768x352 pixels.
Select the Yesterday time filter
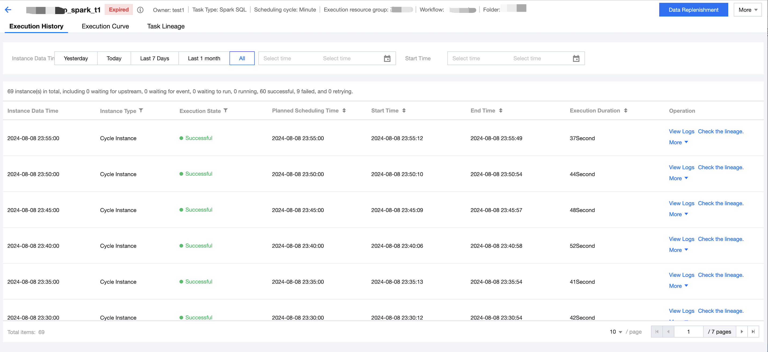pyautogui.click(x=76, y=58)
